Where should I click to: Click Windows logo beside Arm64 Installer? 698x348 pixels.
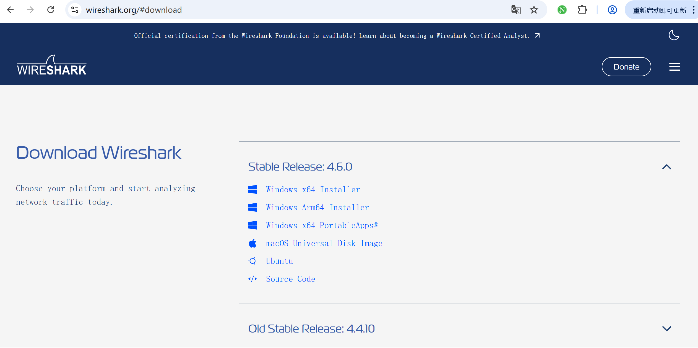click(x=252, y=208)
